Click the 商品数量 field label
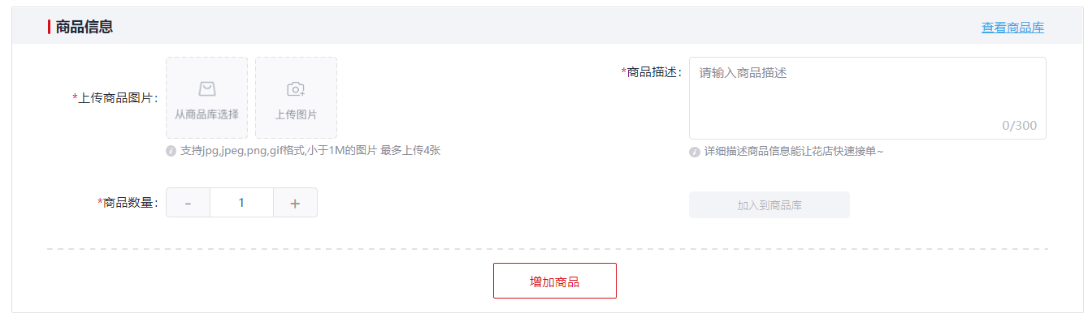Viewport: 1088px width, 318px height. [128, 203]
